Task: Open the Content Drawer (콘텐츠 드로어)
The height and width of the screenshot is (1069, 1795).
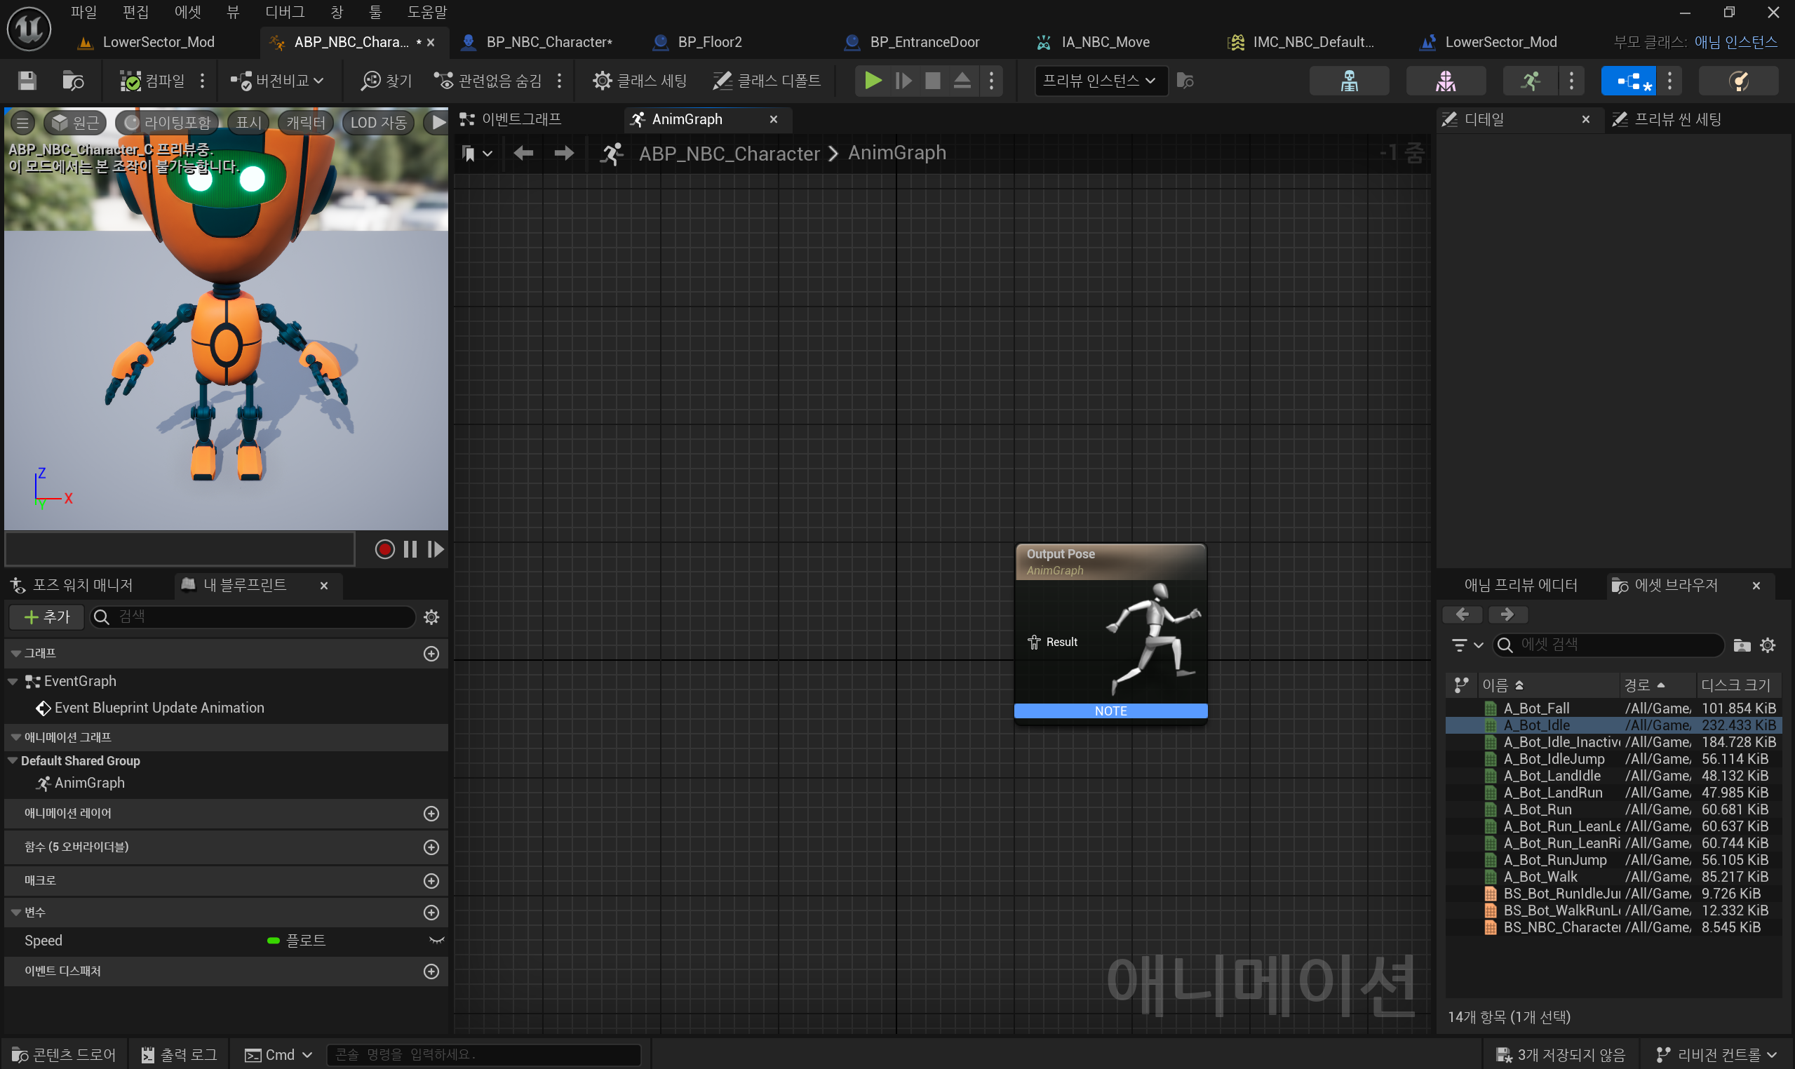Action: pyautogui.click(x=63, y=1055)
